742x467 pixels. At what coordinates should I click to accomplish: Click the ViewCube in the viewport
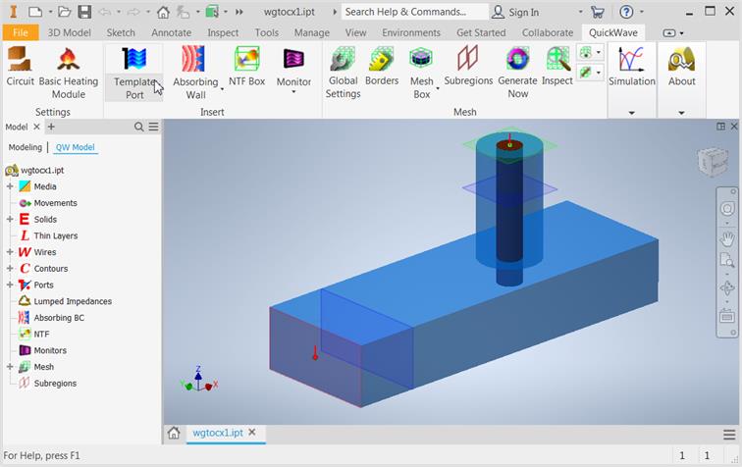pyautogui.click(x=713, y=161)
